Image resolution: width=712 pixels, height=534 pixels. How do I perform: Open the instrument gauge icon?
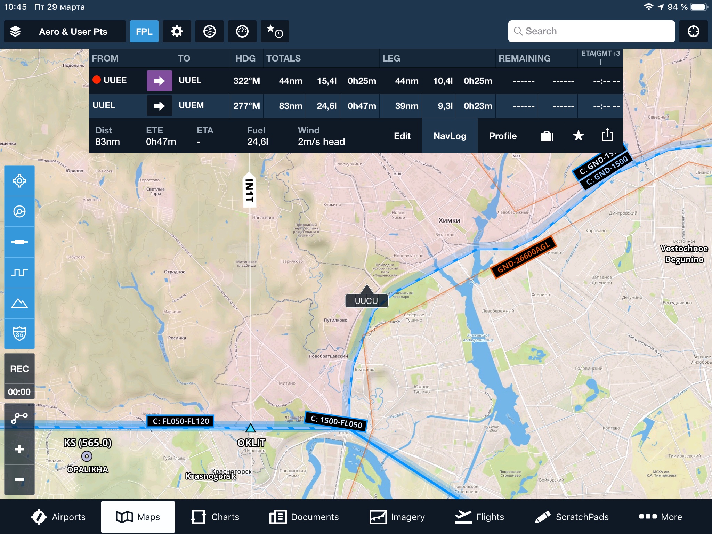click(242, 32)
